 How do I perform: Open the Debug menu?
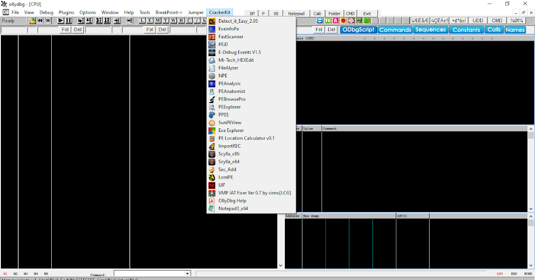tap(46, 12)
